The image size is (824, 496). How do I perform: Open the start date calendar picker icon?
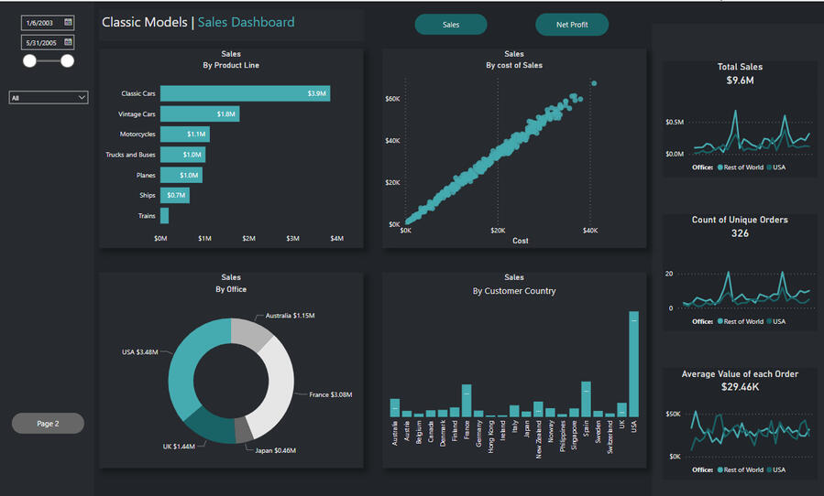click(68, 22)
